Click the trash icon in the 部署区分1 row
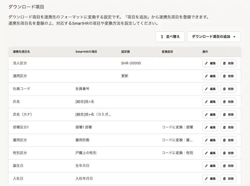The height and width of the screenshot is (186, 250). [224, 127]
